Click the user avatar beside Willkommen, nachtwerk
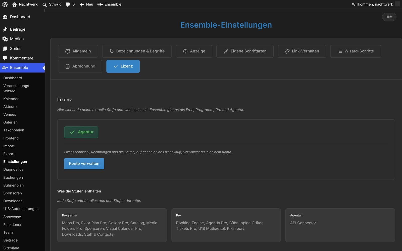 [397, 4]
